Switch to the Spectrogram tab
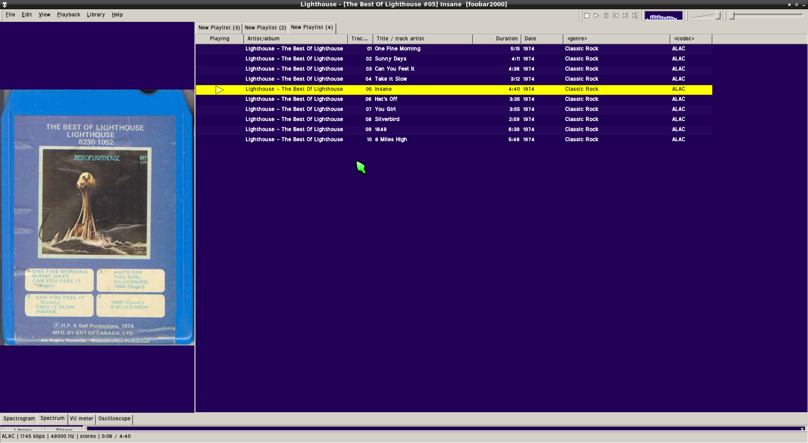This screenshot has height=443, width=808. (19, 419)
